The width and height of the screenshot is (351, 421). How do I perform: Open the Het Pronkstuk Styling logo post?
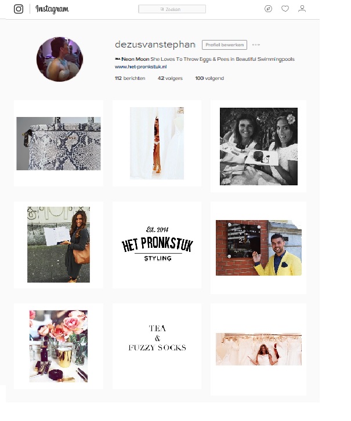click(x=157, y=244)
